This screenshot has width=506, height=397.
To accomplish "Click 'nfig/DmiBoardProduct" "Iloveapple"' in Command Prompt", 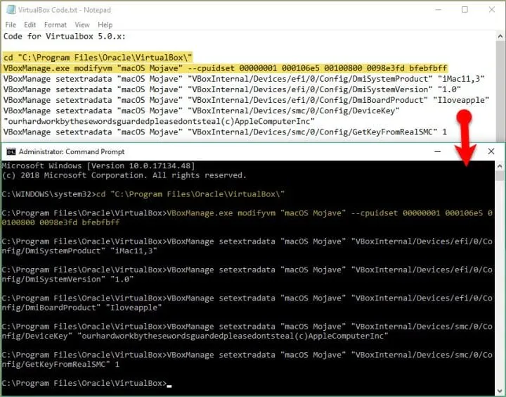I will pos(82,308).
